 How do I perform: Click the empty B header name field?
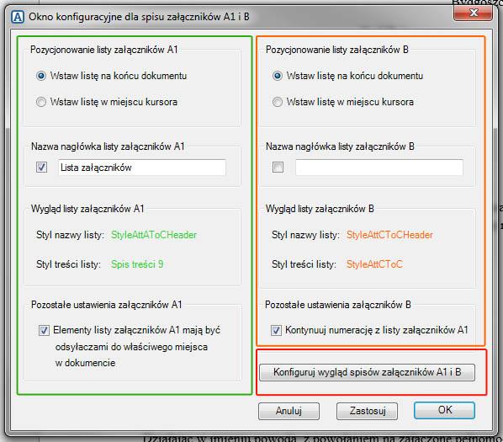tap(379, 168)
